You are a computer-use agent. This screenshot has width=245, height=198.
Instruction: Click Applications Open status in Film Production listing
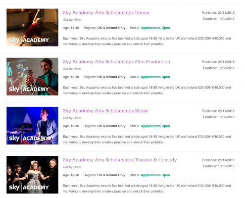155,77
